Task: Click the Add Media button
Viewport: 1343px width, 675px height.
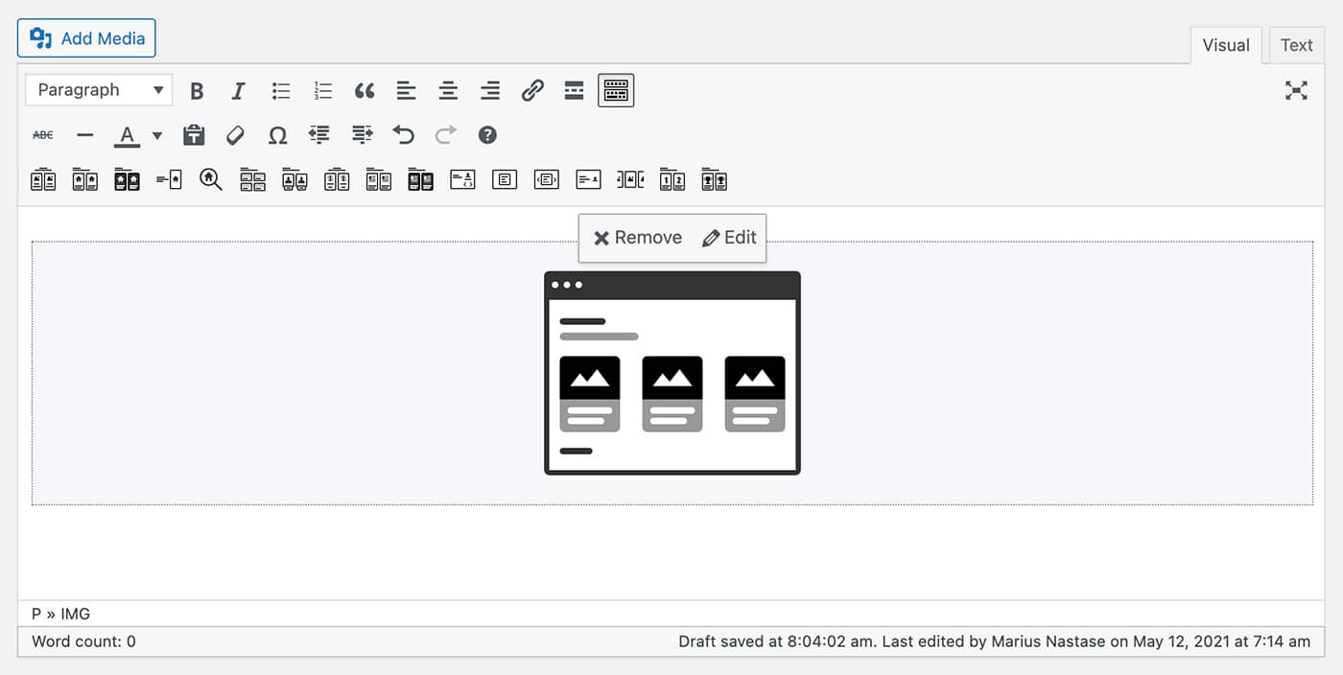Action: [86, 38]
